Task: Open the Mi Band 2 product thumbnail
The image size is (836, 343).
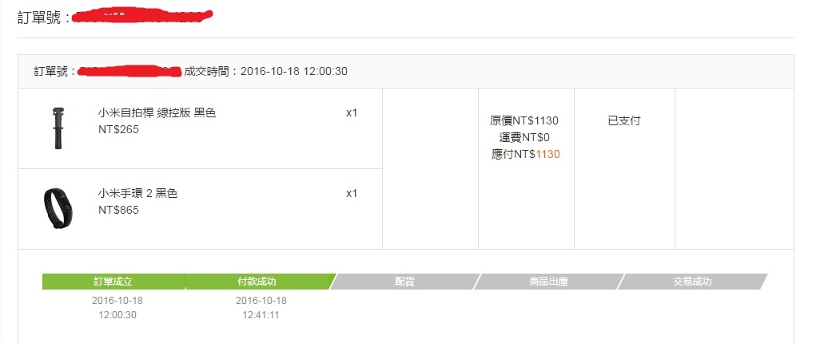Action: 58,208
